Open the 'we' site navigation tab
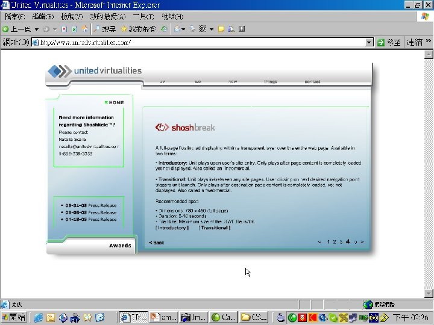 point(197,81)
